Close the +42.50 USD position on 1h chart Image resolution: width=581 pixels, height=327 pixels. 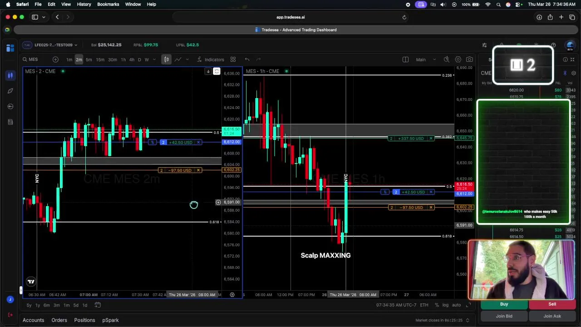(431, 192)
